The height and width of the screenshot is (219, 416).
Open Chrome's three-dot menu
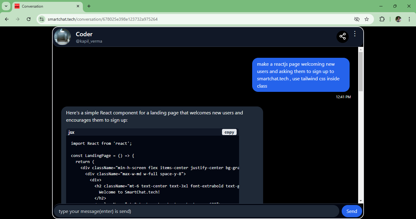click(409, 19)
